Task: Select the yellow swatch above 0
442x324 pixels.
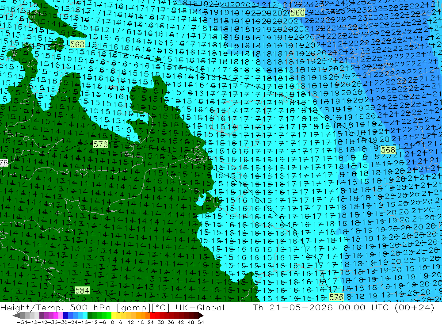Action: point(114,316)
